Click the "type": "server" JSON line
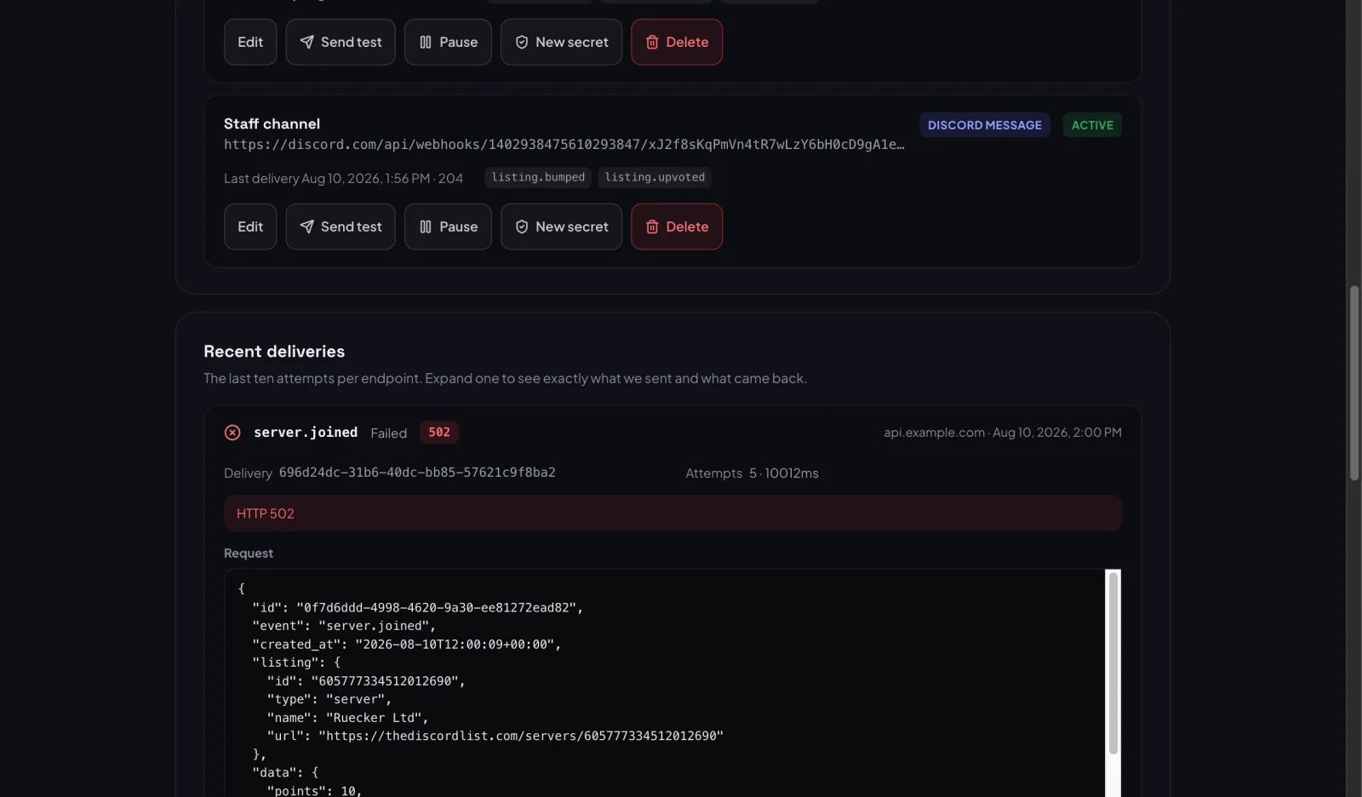Viewport: 1362px width, 797px height. pos(329,699)
